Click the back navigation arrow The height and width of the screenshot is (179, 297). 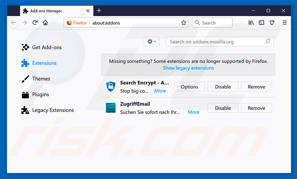tap(14, 23)
